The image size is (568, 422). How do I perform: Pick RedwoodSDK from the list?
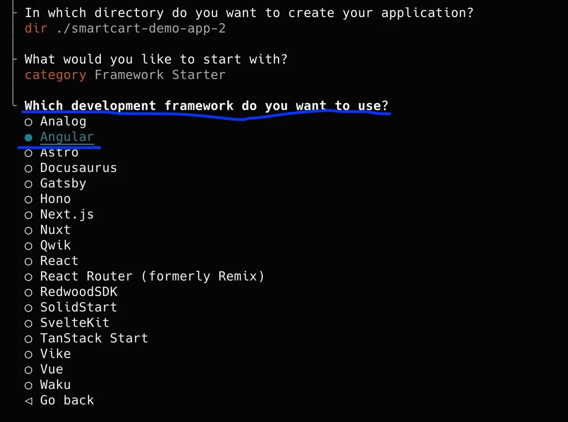[71, 292]
